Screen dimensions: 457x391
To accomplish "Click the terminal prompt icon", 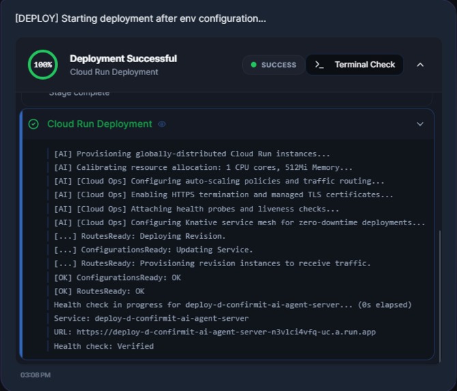I will pyautogui.click(x=319, y=65).
